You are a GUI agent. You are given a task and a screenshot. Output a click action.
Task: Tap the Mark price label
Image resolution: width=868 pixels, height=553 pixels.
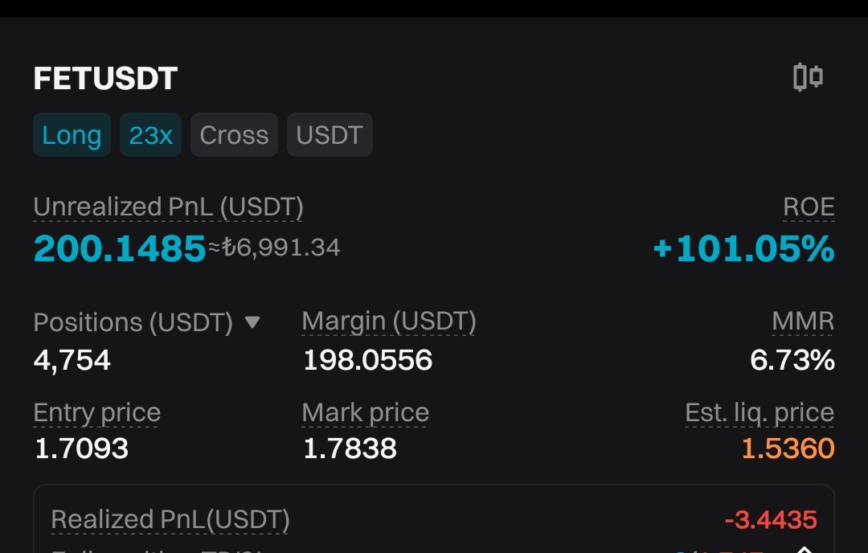366,413
